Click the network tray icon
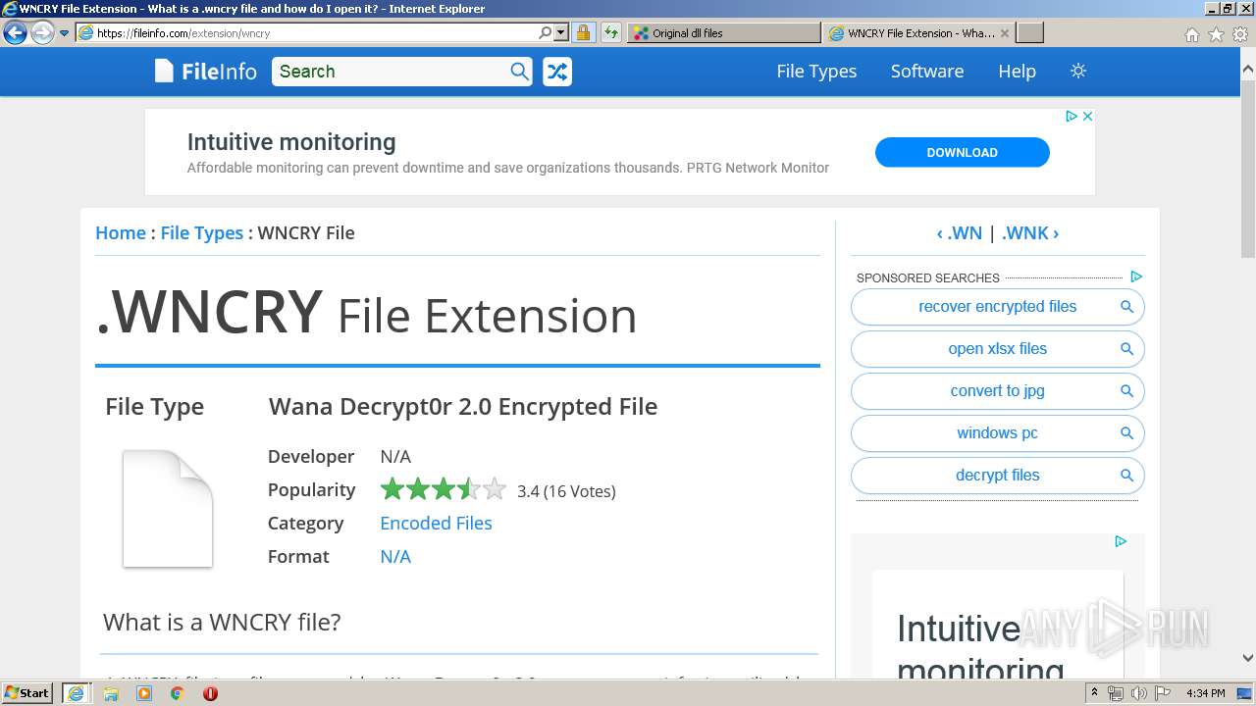This screenshot has width=1256, height=706. [x=1116, y=693]
